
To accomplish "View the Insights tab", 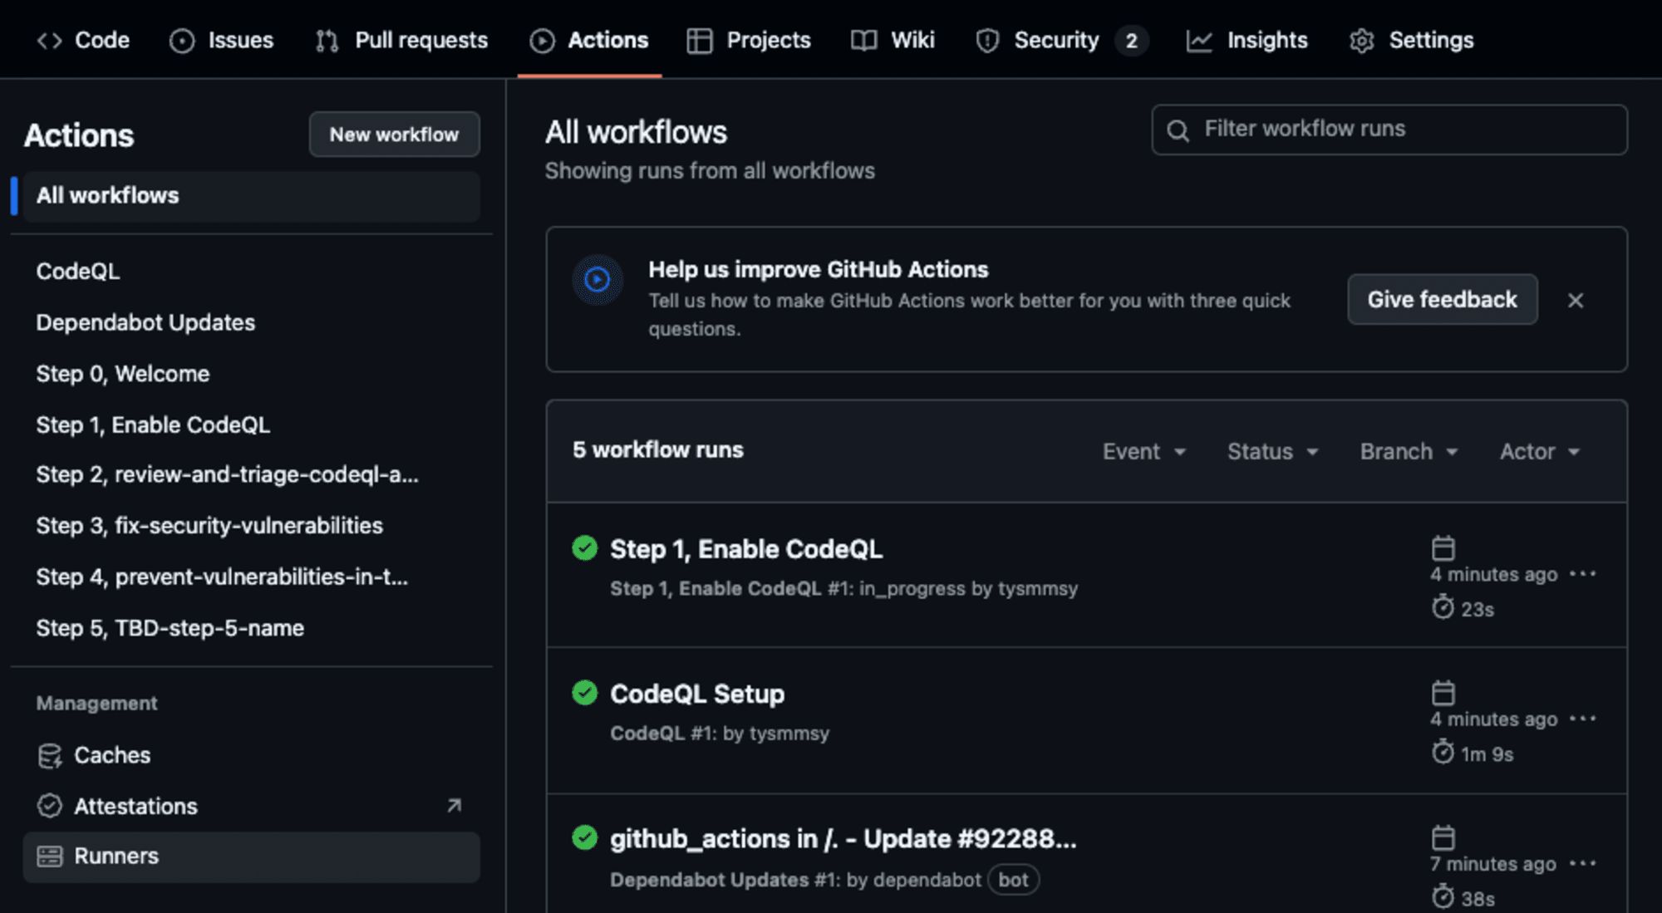I will [1246, 40].
